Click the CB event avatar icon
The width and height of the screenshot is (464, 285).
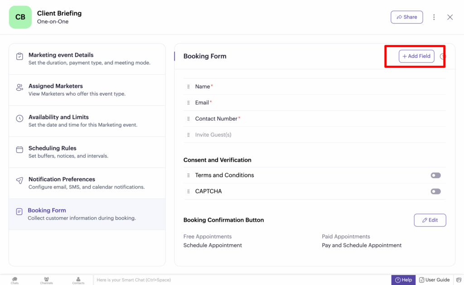[20, 17]
